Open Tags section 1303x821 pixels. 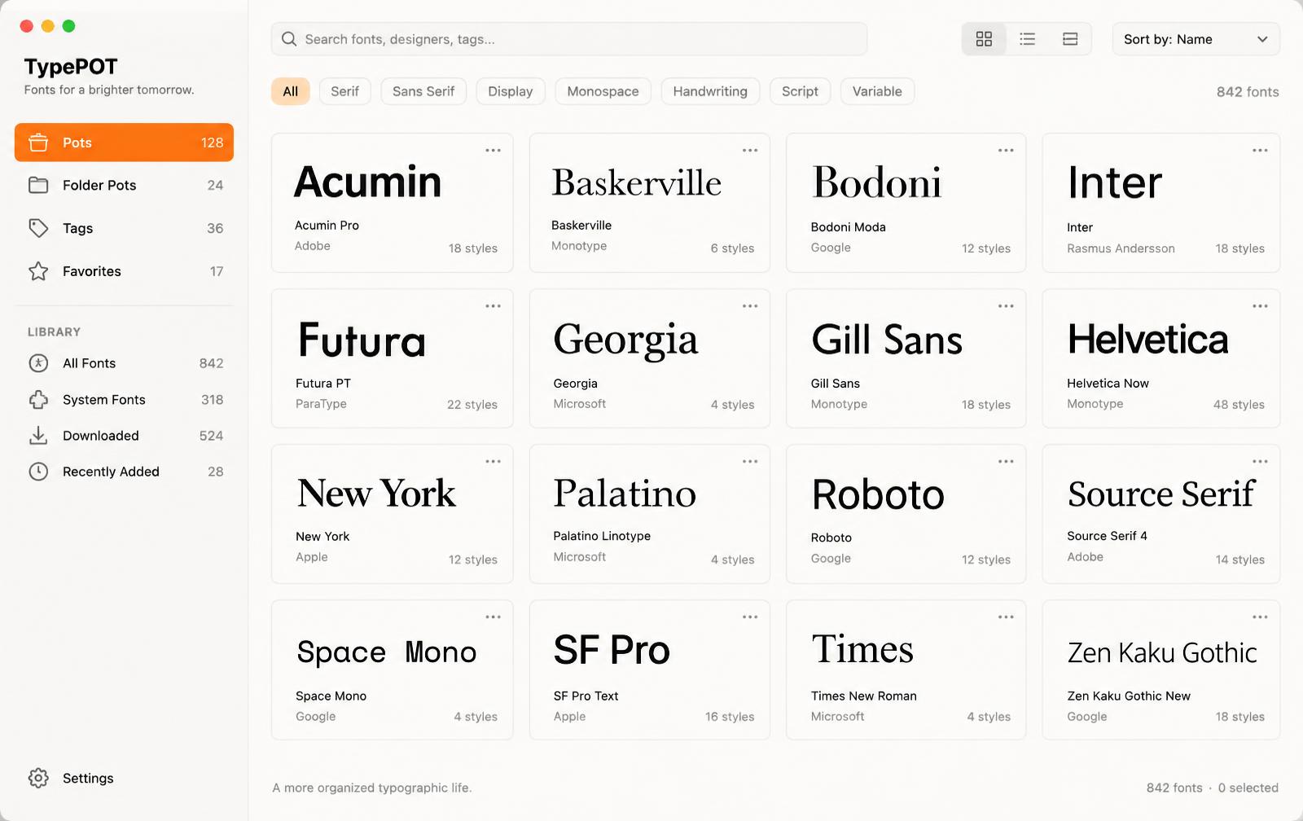point(124,228)
